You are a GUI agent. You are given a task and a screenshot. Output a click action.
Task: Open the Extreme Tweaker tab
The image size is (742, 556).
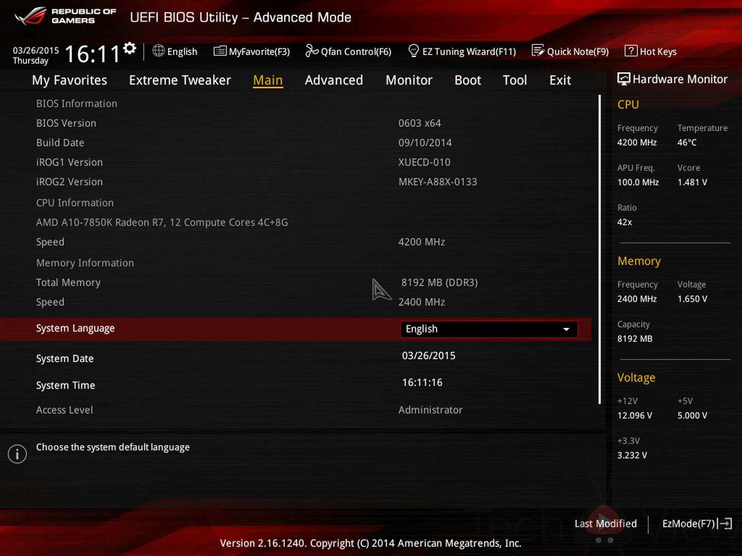tap(180, 80)
